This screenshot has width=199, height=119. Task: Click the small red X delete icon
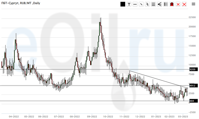click(x=178, y=4)
